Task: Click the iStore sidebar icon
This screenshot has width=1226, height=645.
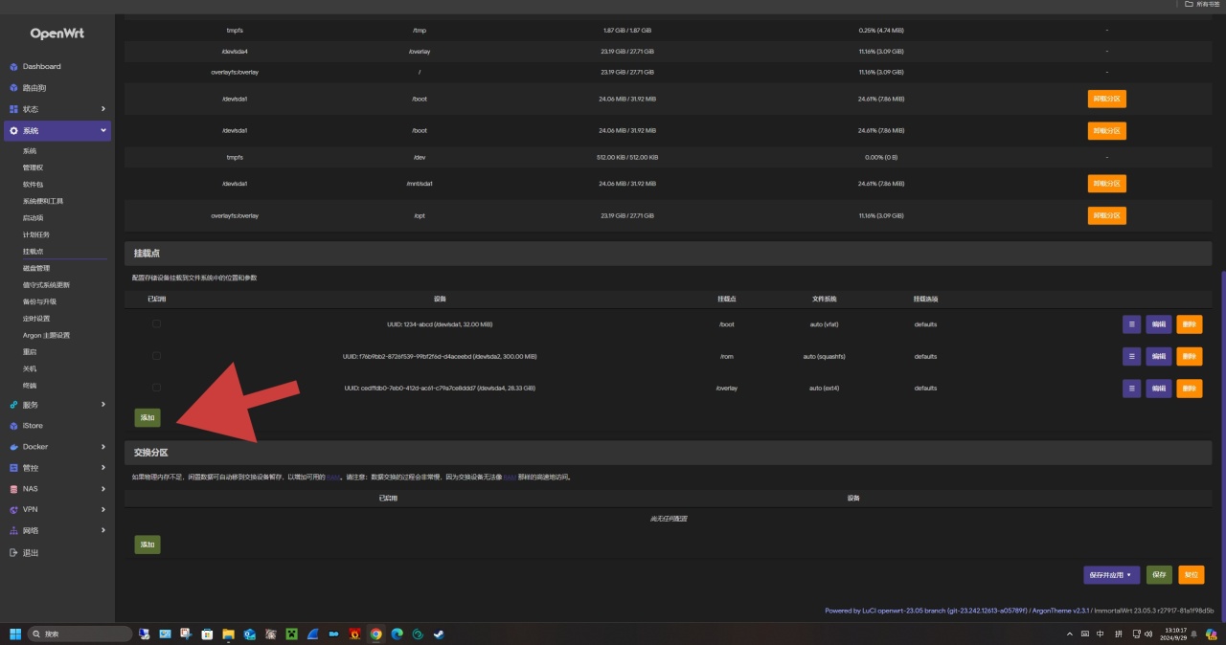Action: [x=13, y=426]
